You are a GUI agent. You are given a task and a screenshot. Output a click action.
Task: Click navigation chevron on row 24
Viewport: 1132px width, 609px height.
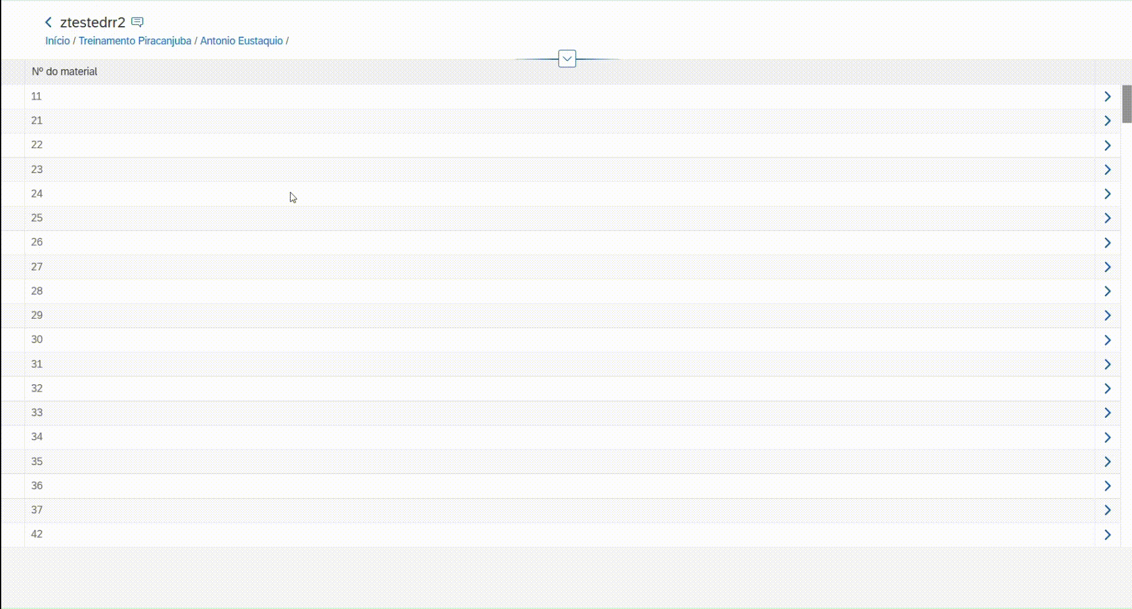tap(1107, 194)
